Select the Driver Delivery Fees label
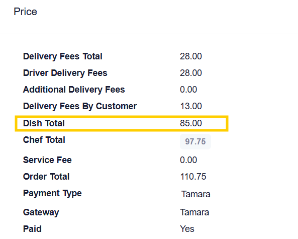This screenshot has width=298, height=239. 65,73
